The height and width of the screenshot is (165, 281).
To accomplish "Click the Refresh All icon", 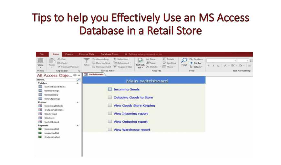I will click(140, 61).
